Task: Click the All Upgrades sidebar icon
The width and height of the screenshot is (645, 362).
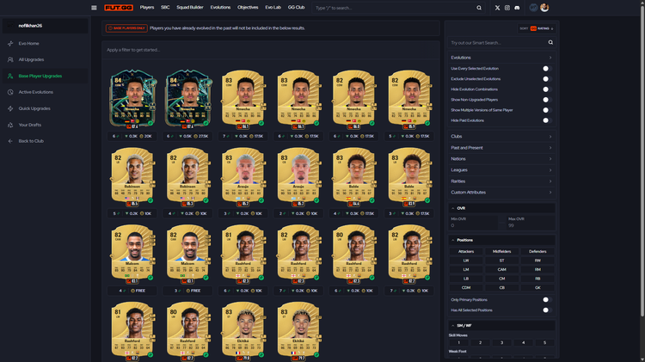Action: tap(10, 59)
